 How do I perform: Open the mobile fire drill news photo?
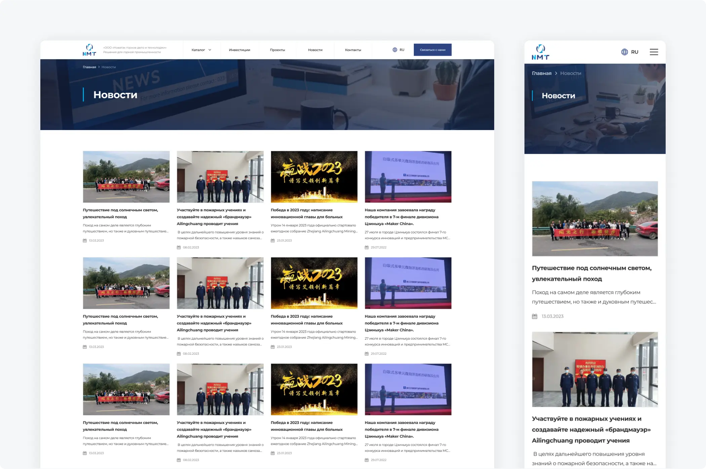coord(595,369)
